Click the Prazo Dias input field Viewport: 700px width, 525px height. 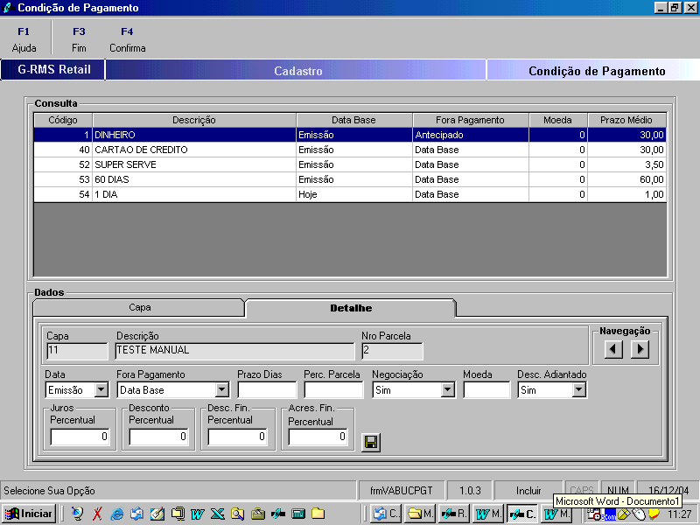click(267, 390)
